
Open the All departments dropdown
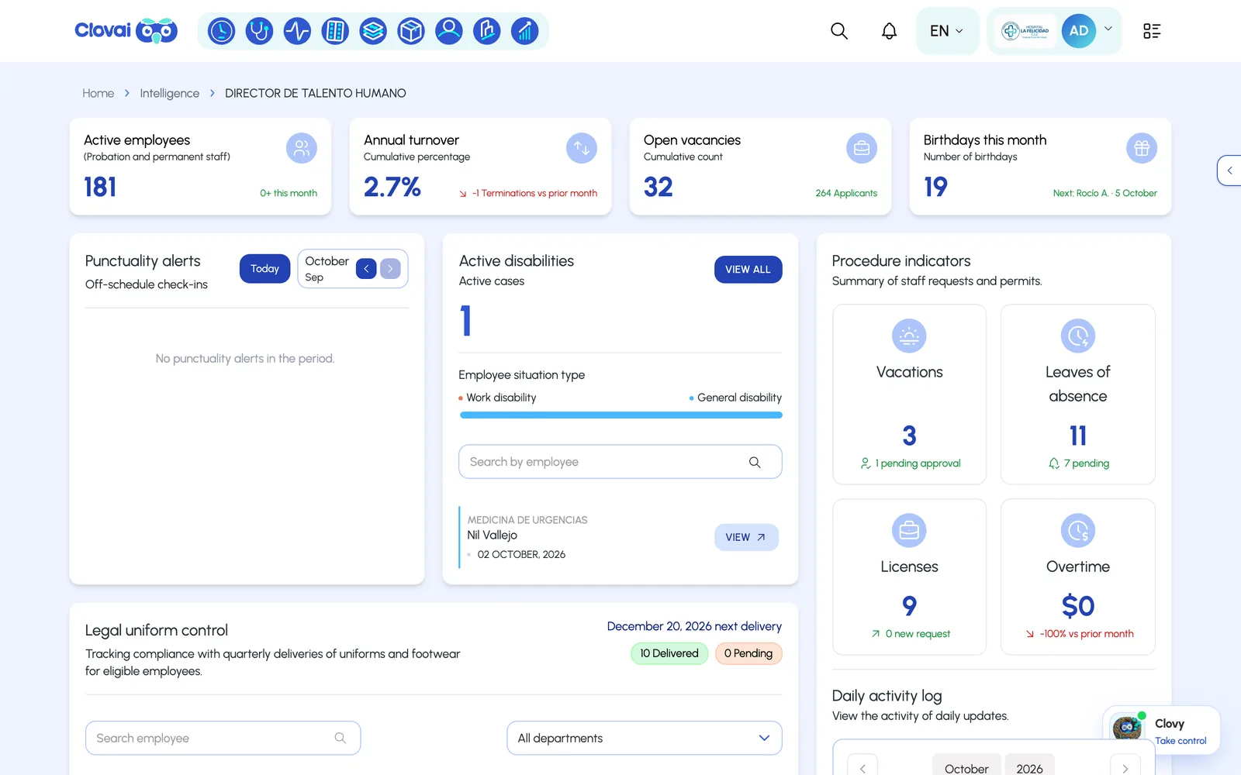point(645,738)
